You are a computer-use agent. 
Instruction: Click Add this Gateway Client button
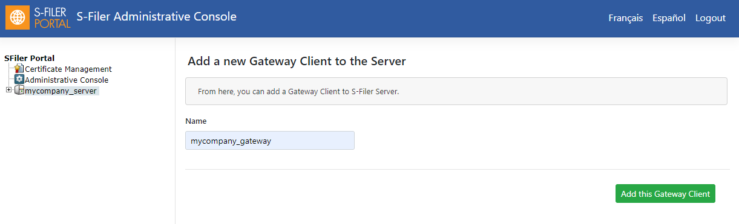[x=665, y=194]
